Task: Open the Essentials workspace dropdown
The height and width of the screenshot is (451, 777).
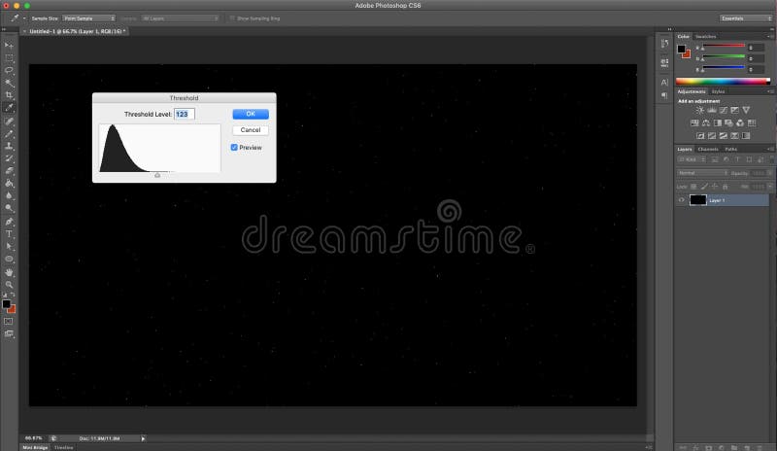Action: (745, 18)
